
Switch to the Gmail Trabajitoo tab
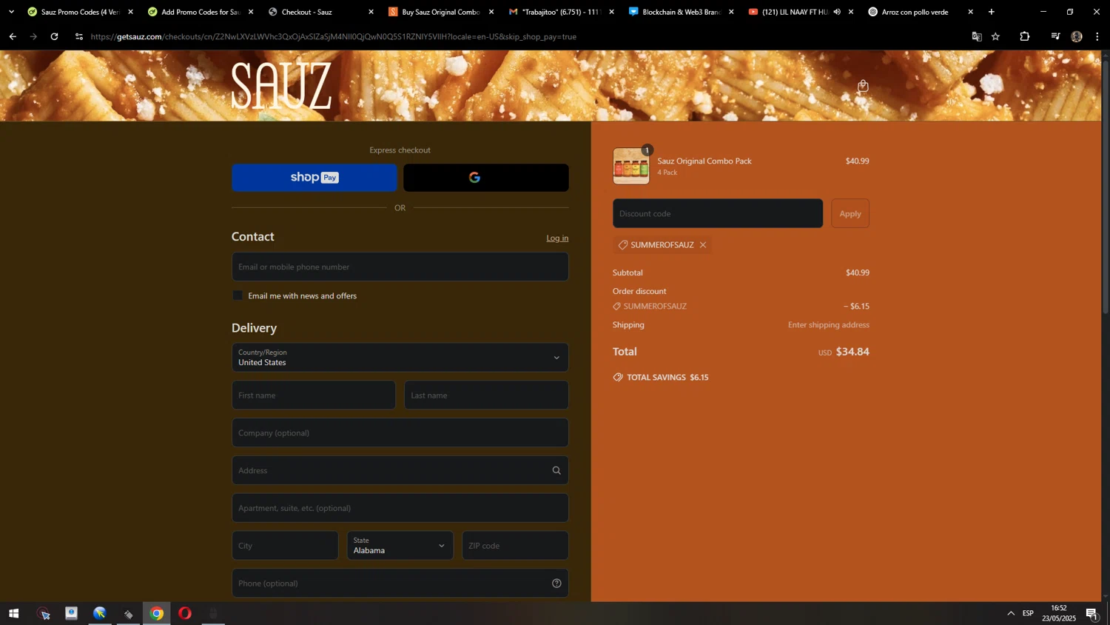pos(561,12)
